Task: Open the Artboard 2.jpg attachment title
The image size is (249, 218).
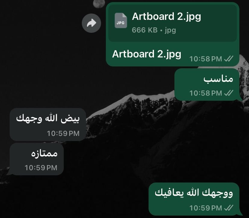Action: [x=166, y=17]
